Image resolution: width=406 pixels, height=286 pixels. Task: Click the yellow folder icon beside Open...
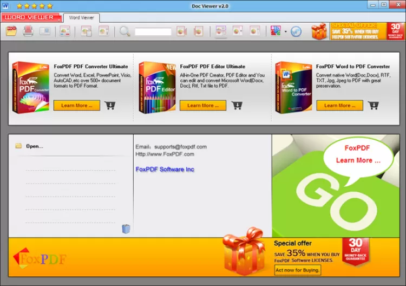click(x=18, y=146)
